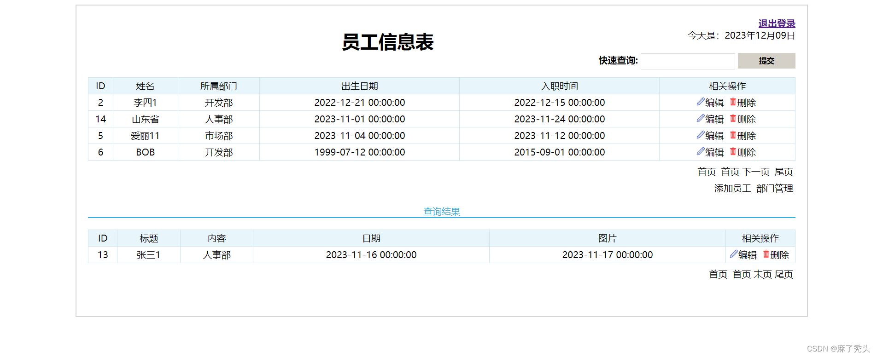Screen dimensions: 877x357
Task: Click the 退出登录 logout link
Action: [777, 23]
